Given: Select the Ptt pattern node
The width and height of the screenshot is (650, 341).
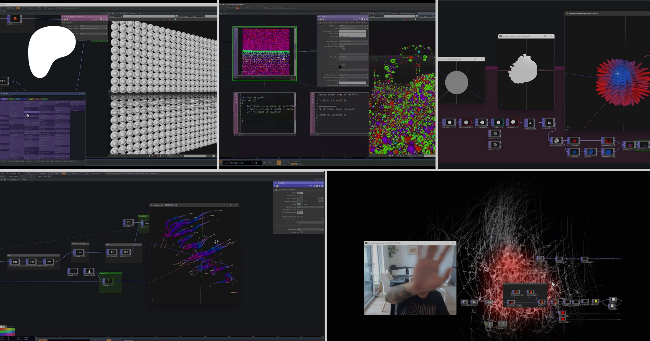Looking at the screenshot, I should [15, 262].
